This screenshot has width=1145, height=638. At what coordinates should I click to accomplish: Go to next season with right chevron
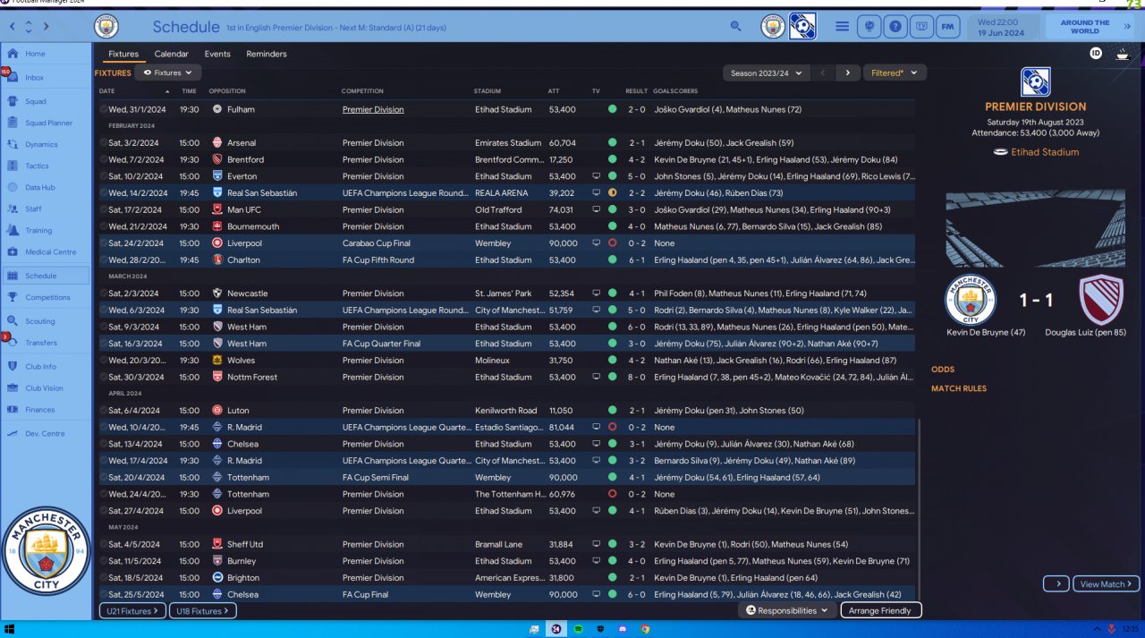(847, 72)
